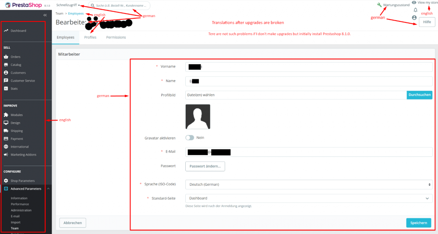Click into Vorname input field

[x=309, y=67]
